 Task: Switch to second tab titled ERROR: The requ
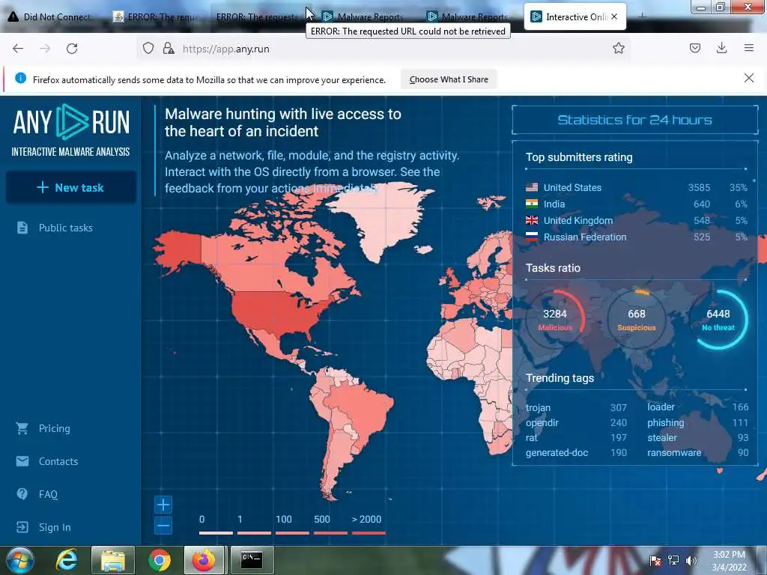(x=156, y=16)
